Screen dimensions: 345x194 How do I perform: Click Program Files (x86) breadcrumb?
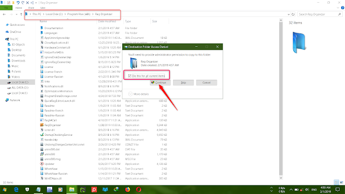pos(79,14)
